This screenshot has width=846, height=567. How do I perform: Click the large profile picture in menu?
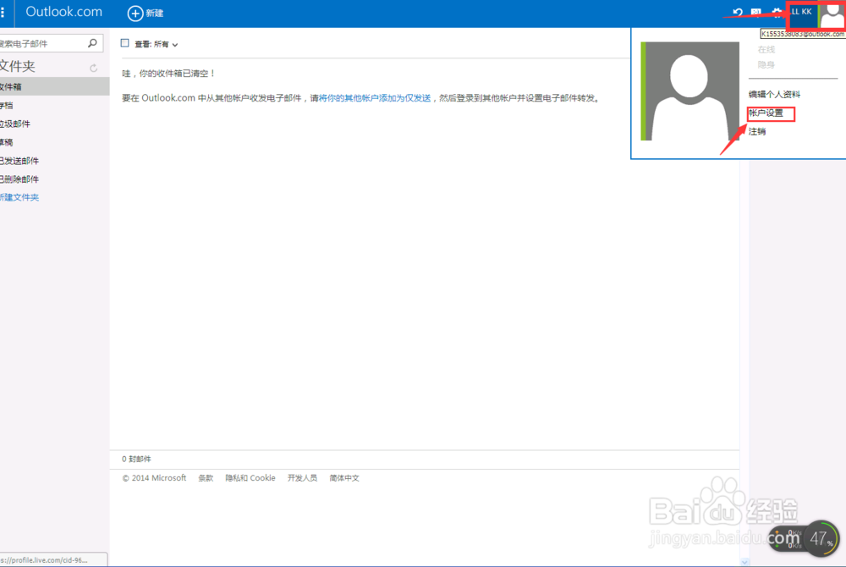(689, 91)
